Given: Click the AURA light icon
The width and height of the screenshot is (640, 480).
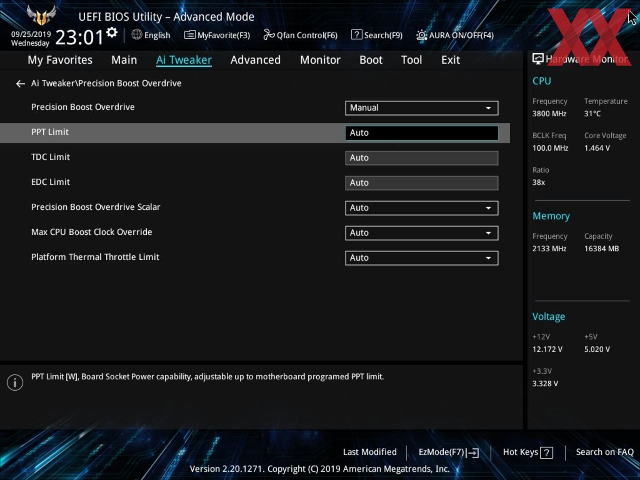Looking at the screenshot, I should click(422, 35).
